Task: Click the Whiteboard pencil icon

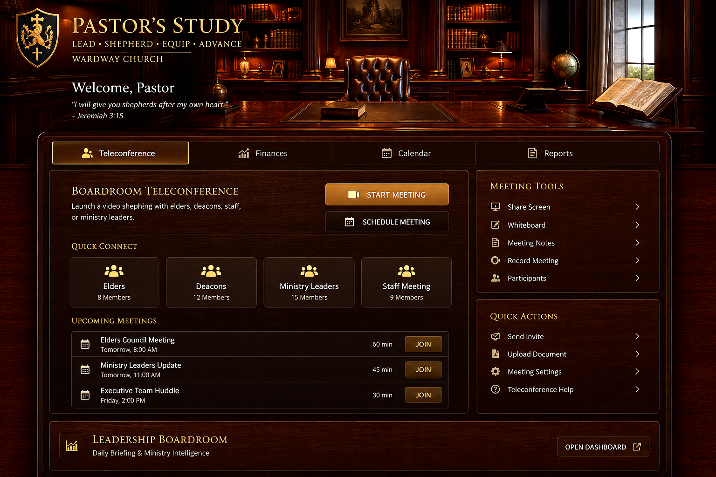Action: pyautogui.click(x=496, y=225)
